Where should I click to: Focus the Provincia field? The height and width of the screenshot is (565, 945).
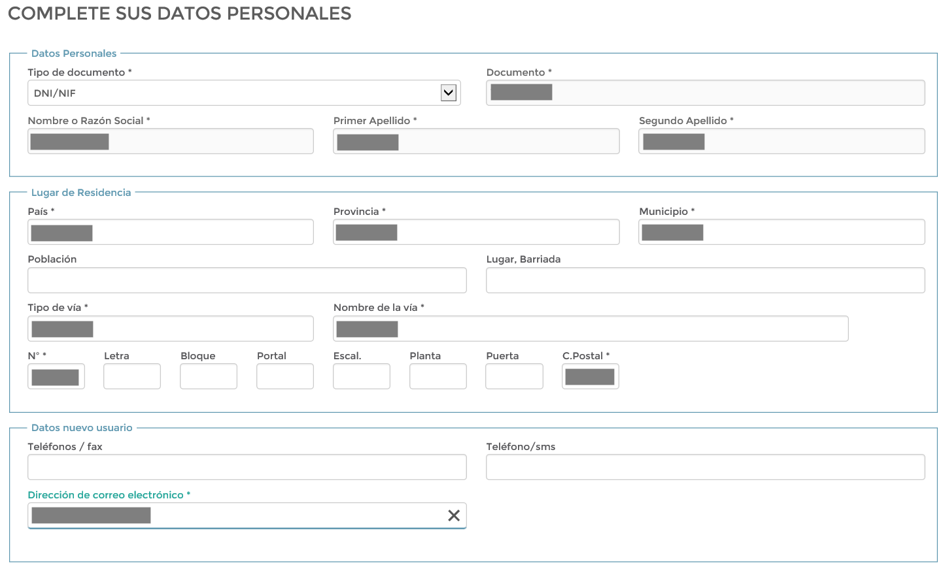point(476,232)
